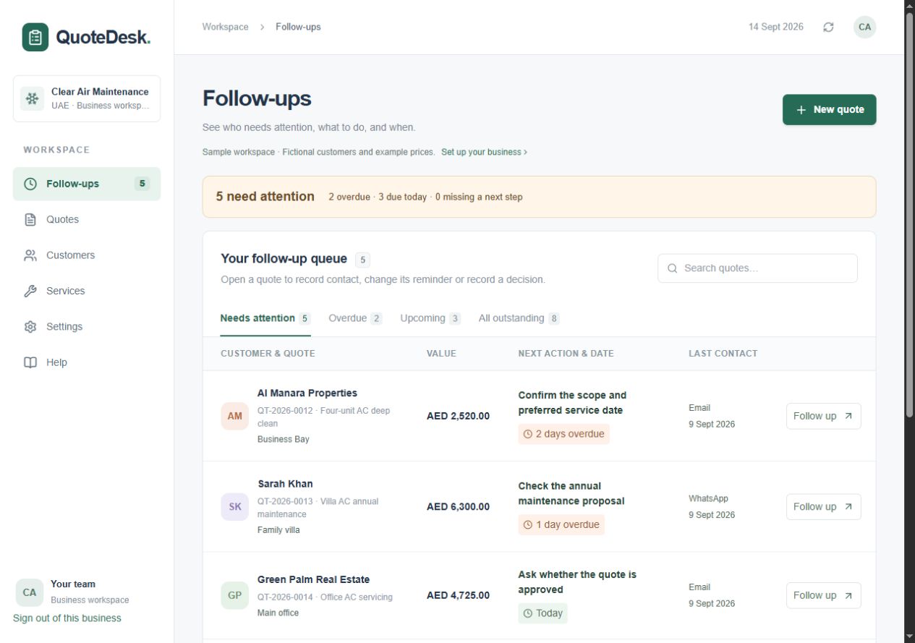This screenshot has width=915, height=643.
Task: Click the Next Action & Date column header
Action: (x=566, y=354)
